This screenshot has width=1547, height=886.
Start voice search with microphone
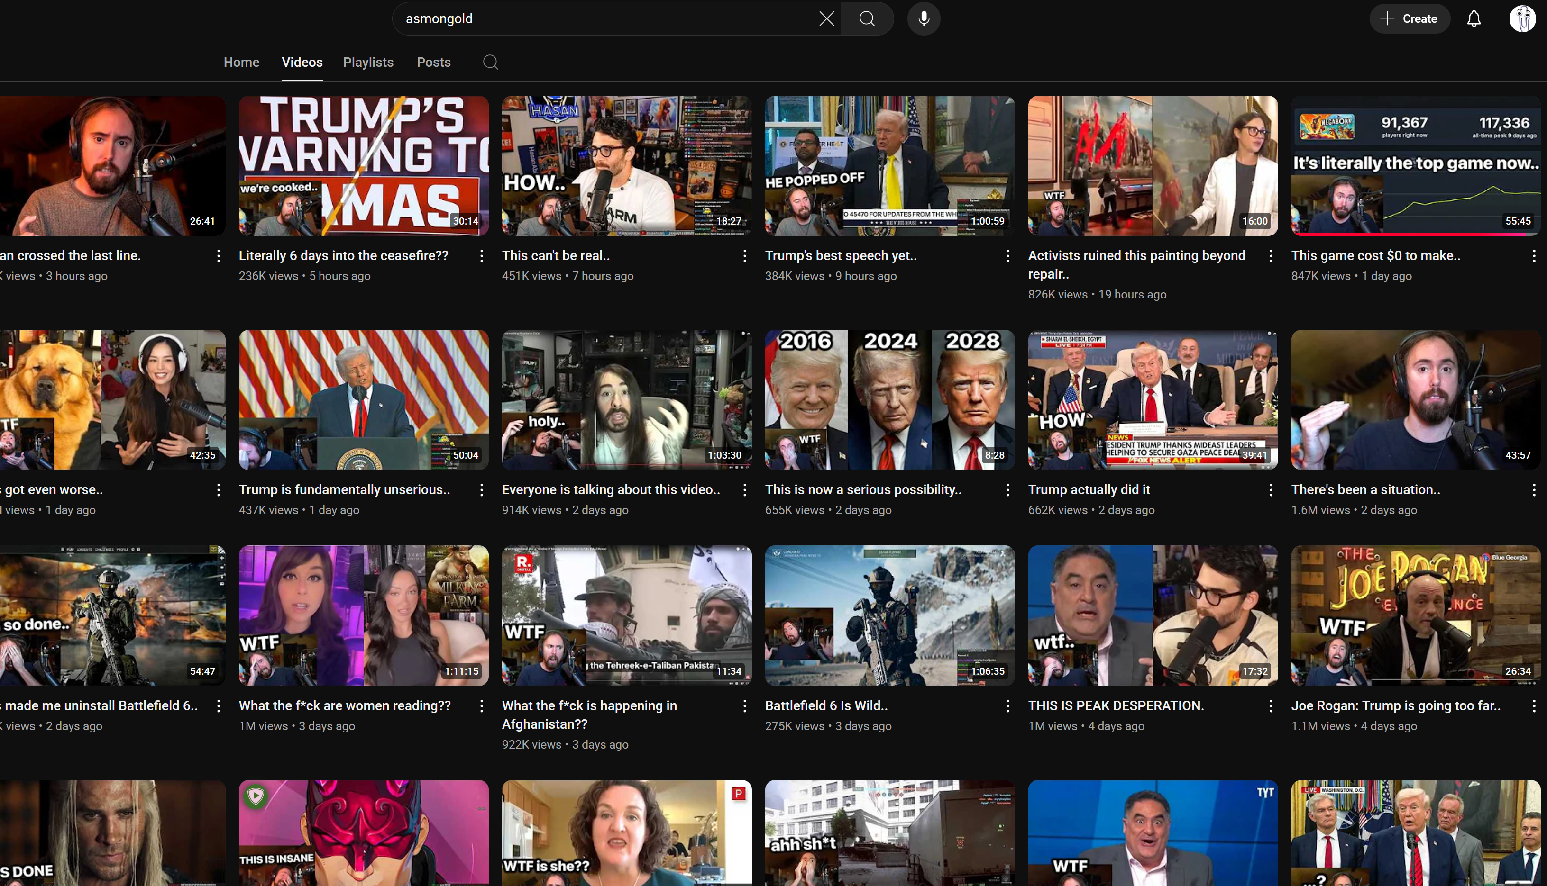[x=924, y=19]
